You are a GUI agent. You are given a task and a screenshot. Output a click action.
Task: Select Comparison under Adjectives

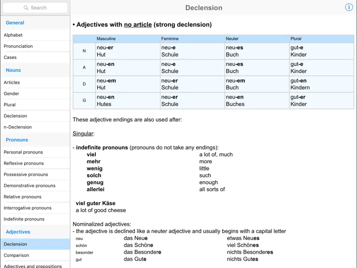35,255
